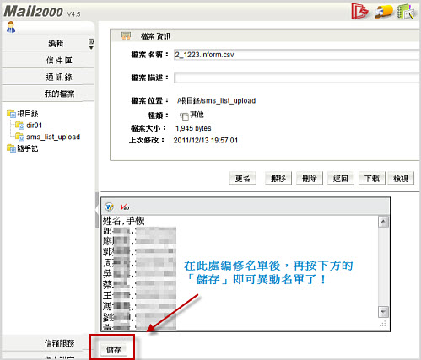Click the 隨手記 folder icon
The image size is (421, 360).
11,148
